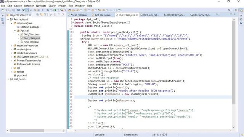The image size is (244, 137).
Task: Click the Smart Insert status bar entry
Action: [131, 135]
